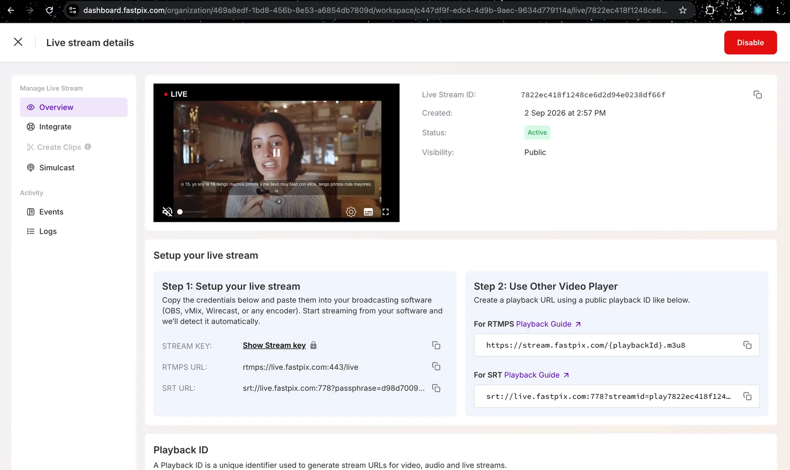This screenshot has height=470, width=790.
Task: Copy the stream.fastpix.com m3u8 playback URL
Action: point(747,345)
